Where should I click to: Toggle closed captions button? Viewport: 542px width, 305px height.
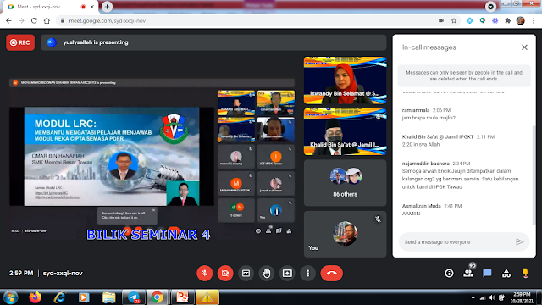click(x=246, y=273)
